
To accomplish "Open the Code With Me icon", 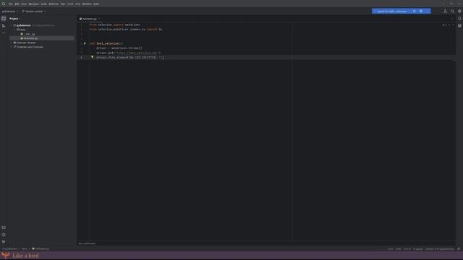I will (445, 12).
